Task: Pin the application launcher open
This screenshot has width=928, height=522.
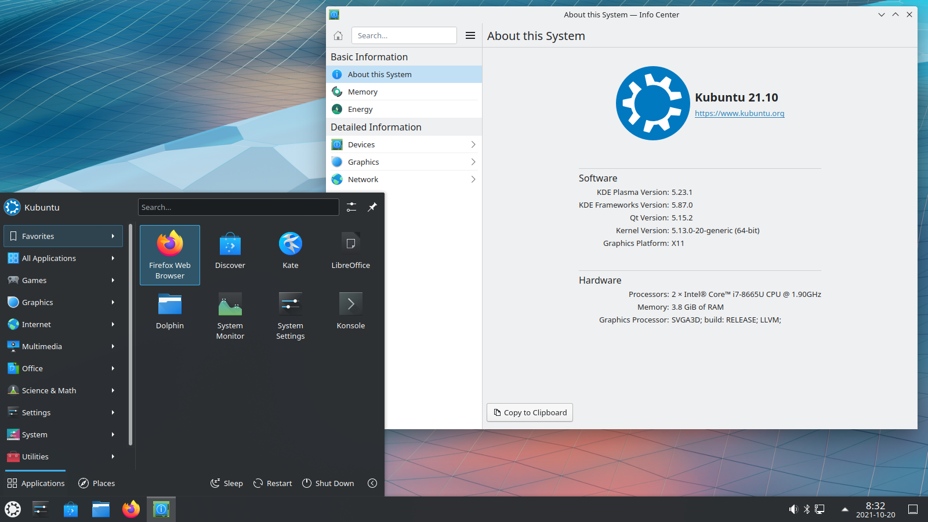Action: tap(372, 207)
